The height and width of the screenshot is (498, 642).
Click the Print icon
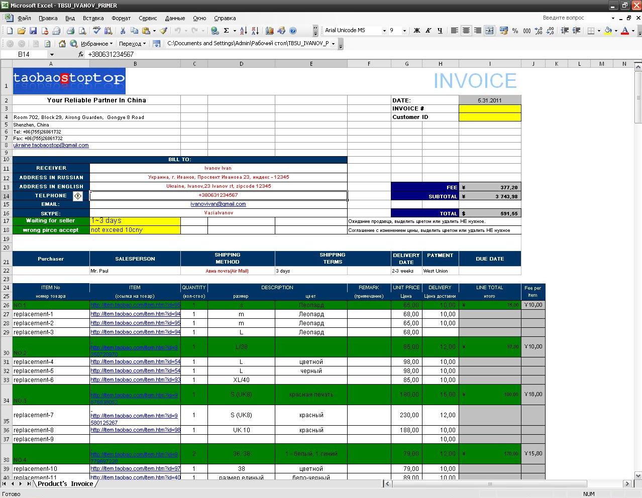(70, 31)
